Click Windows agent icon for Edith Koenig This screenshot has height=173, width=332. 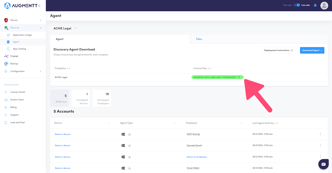coord(123,134)
